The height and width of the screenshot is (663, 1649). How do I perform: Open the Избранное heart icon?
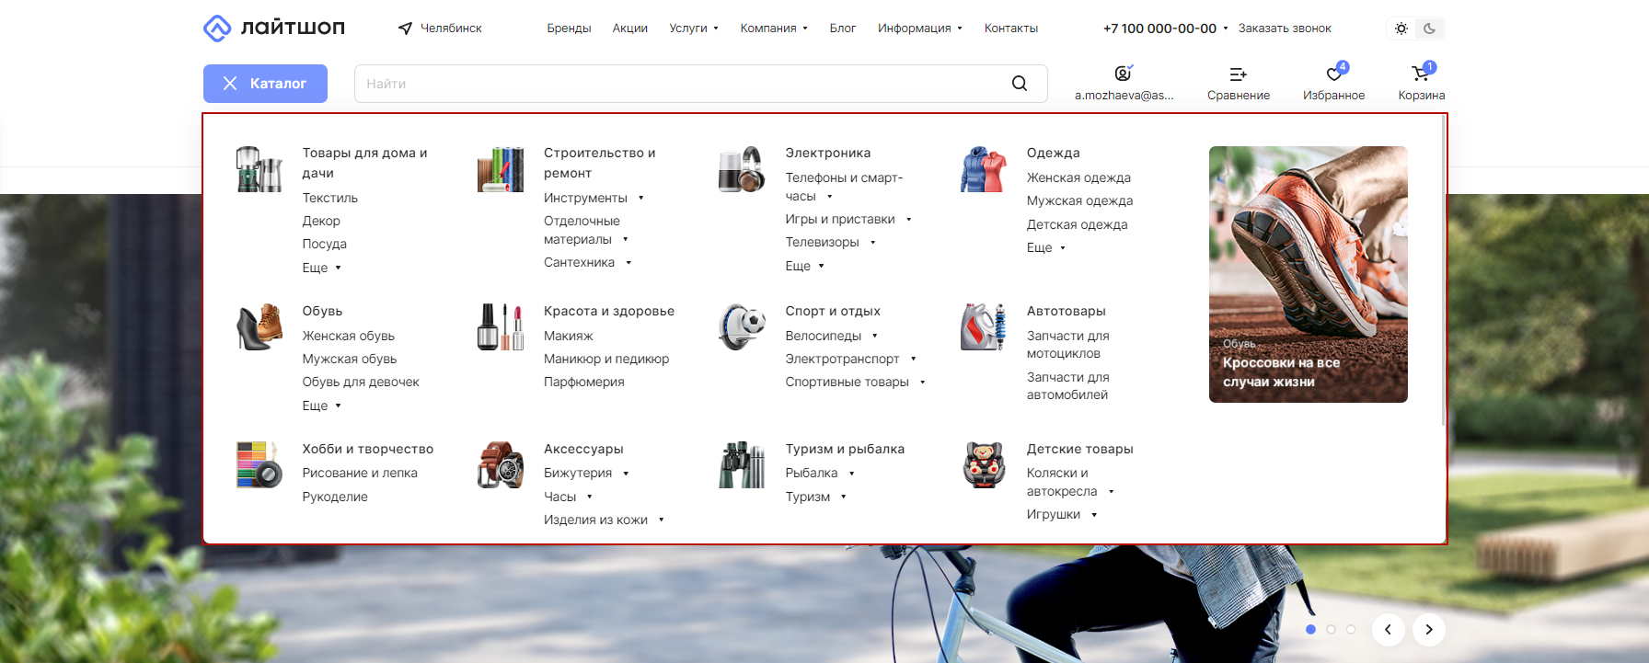(1334, 74)
